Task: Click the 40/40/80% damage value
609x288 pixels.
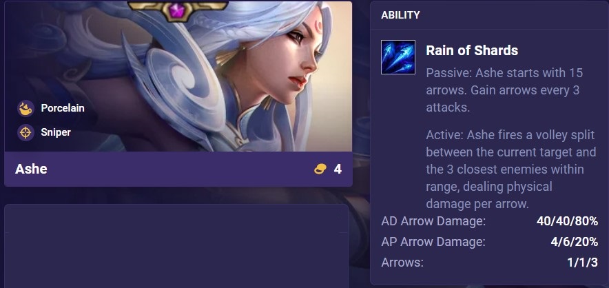Action: 568,221
